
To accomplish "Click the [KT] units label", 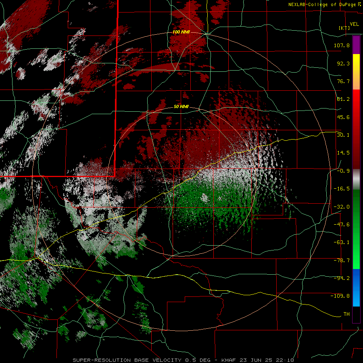I will coord(344,28).
